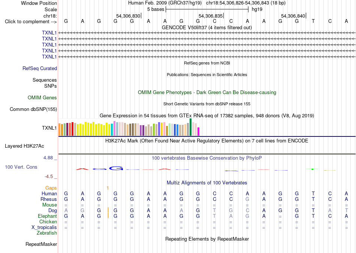Click the Layered H3K27Ac track label

click(x=24, y=146)
